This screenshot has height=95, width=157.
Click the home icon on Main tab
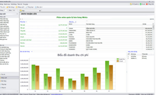tap(21, 11)
